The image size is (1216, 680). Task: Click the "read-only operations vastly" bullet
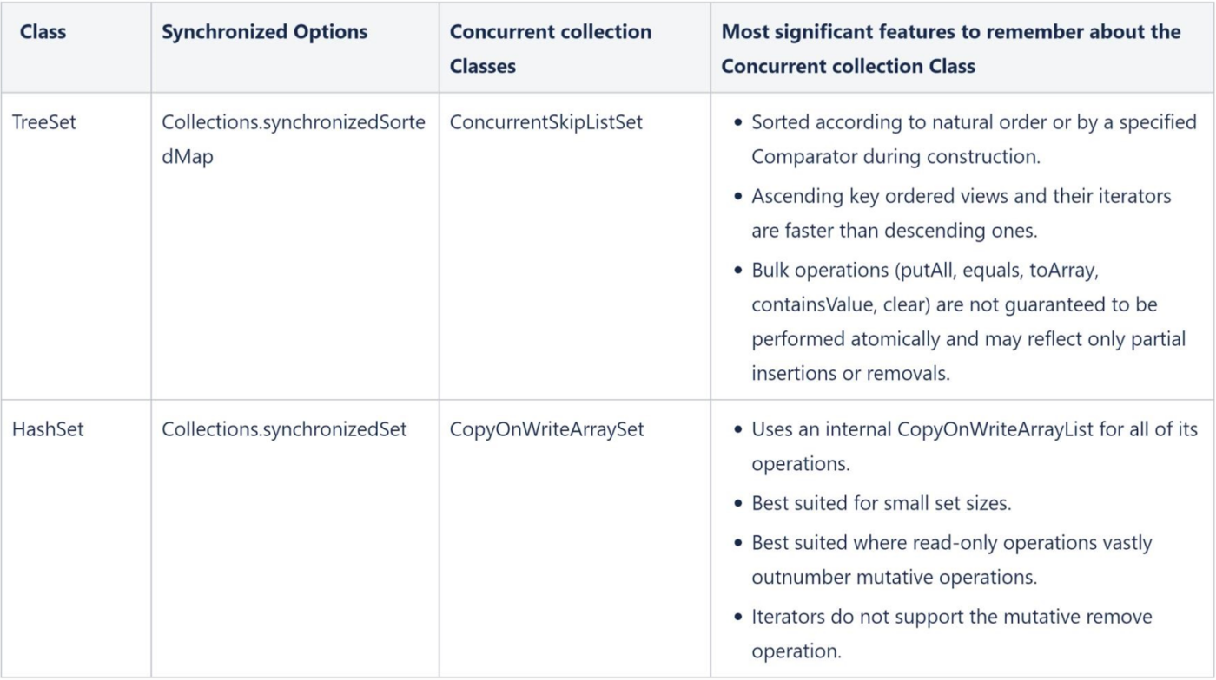tap(951, 543)
